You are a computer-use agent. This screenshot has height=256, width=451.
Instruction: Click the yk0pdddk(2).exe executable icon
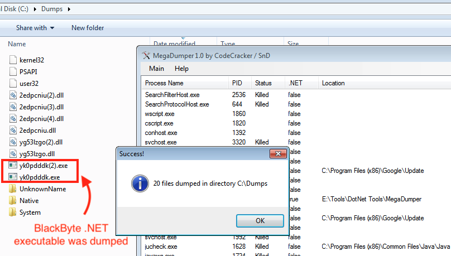pyautogui.click(x=13, y=166)
